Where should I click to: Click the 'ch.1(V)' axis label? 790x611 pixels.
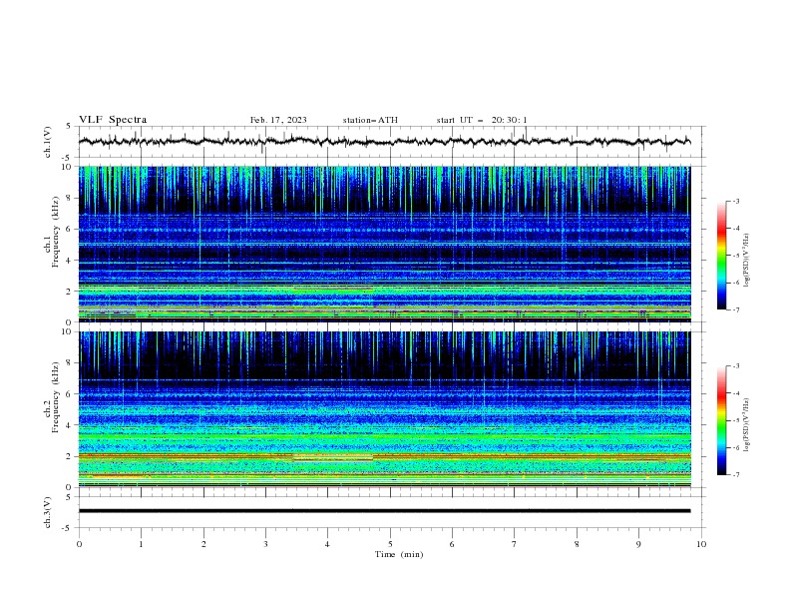coord(48,142)
